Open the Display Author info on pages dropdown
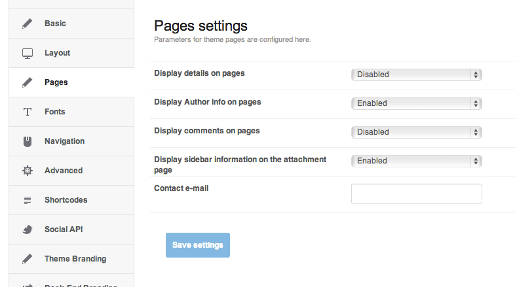The height and width of the screenshot is (287, 515). coord(417,103)
